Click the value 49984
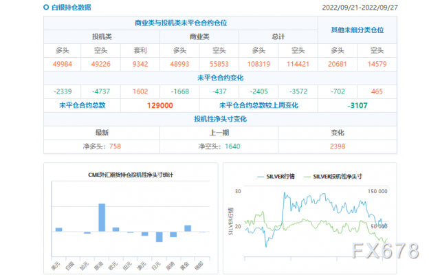 click(x=63, y=64)
